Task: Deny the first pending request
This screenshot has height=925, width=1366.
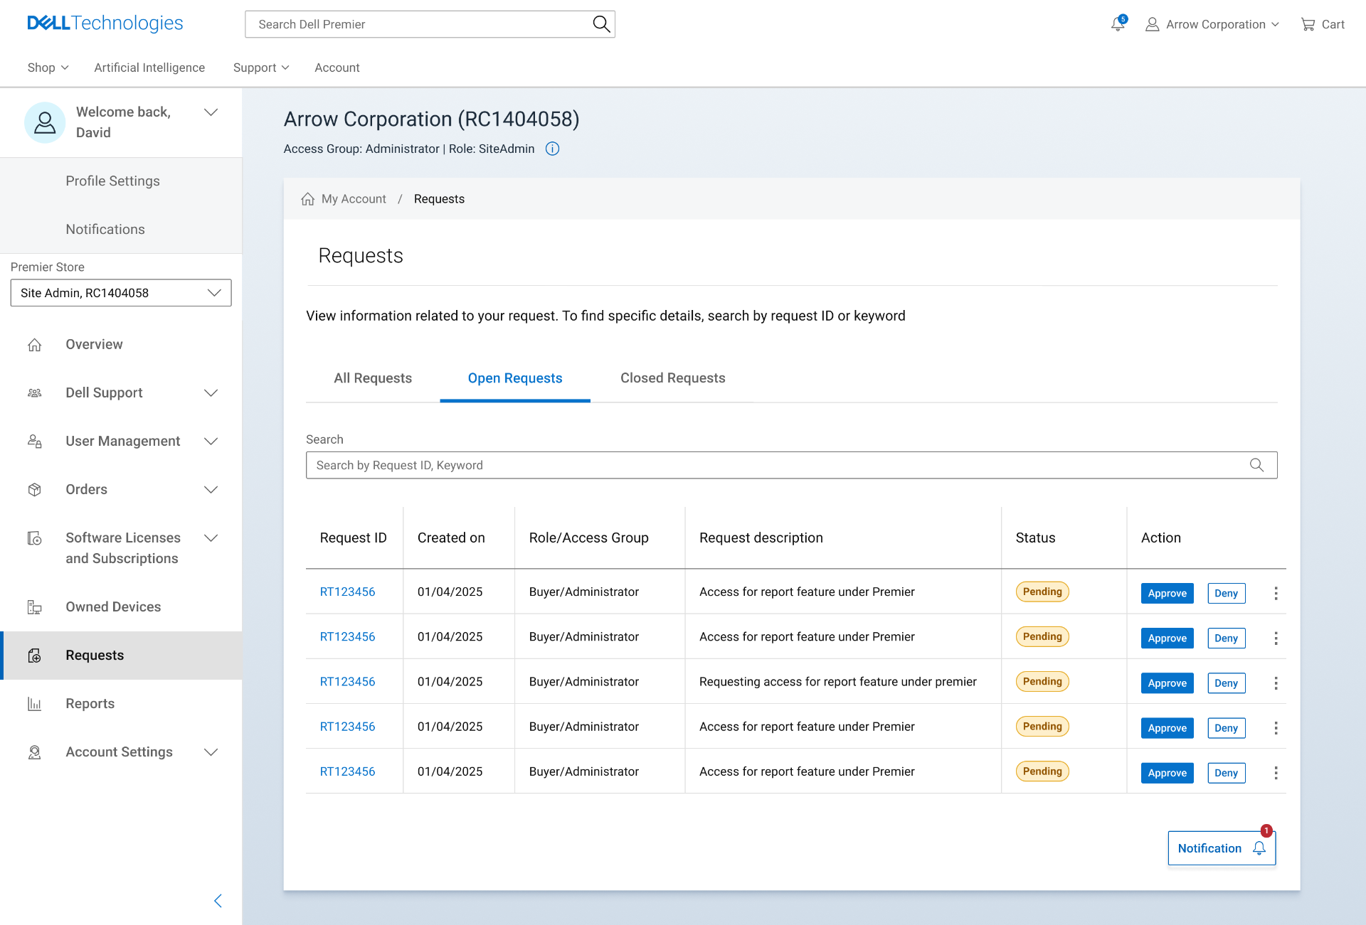Action: tap(1227, 593)
